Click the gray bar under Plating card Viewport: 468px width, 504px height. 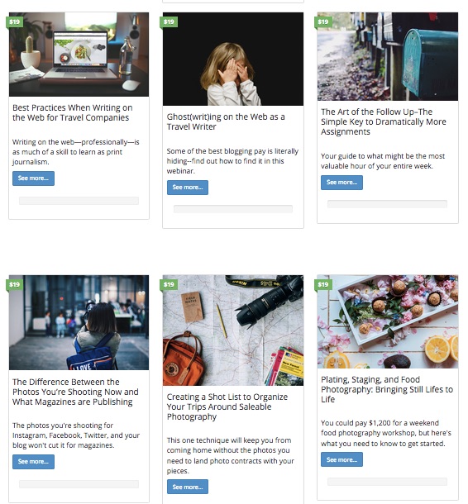[387, 482]
